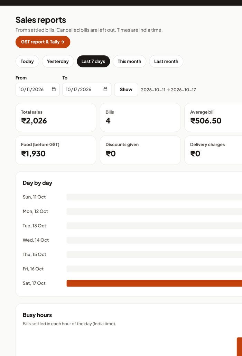Image resolution: width=242 pixels, height=356 pixels.
Task: Click the Food (before GST) ₹1,930 card
Action: point(56,150)
